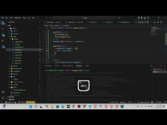The height and width of the screenshot is (125, 167).
Task: Open profile.tsx in the file tree
Action: [18, 52]
